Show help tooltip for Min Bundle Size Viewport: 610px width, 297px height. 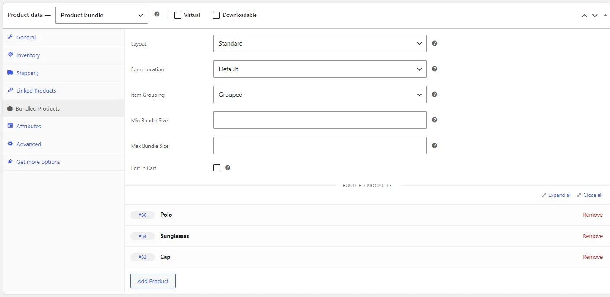pos(435,120)
